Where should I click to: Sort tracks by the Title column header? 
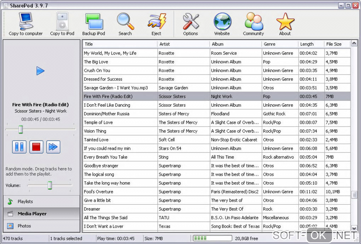click(x=120, y=44)
